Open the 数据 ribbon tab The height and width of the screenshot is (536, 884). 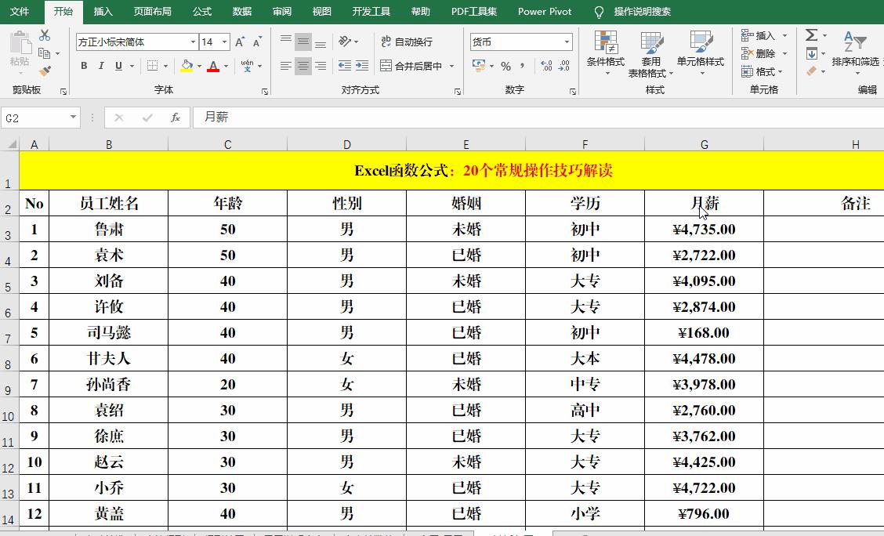[241, 12]
